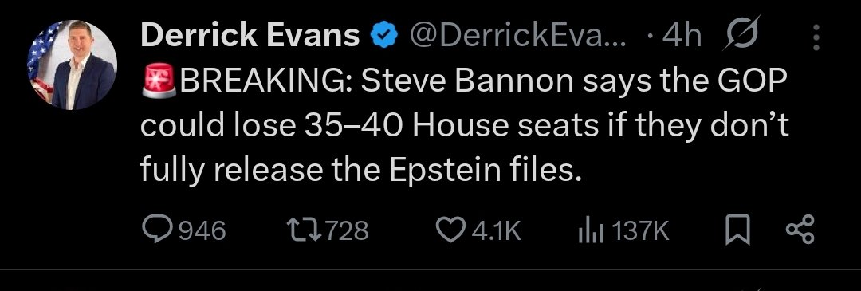Open the @DerrickEva... handle link

[518, 36]
